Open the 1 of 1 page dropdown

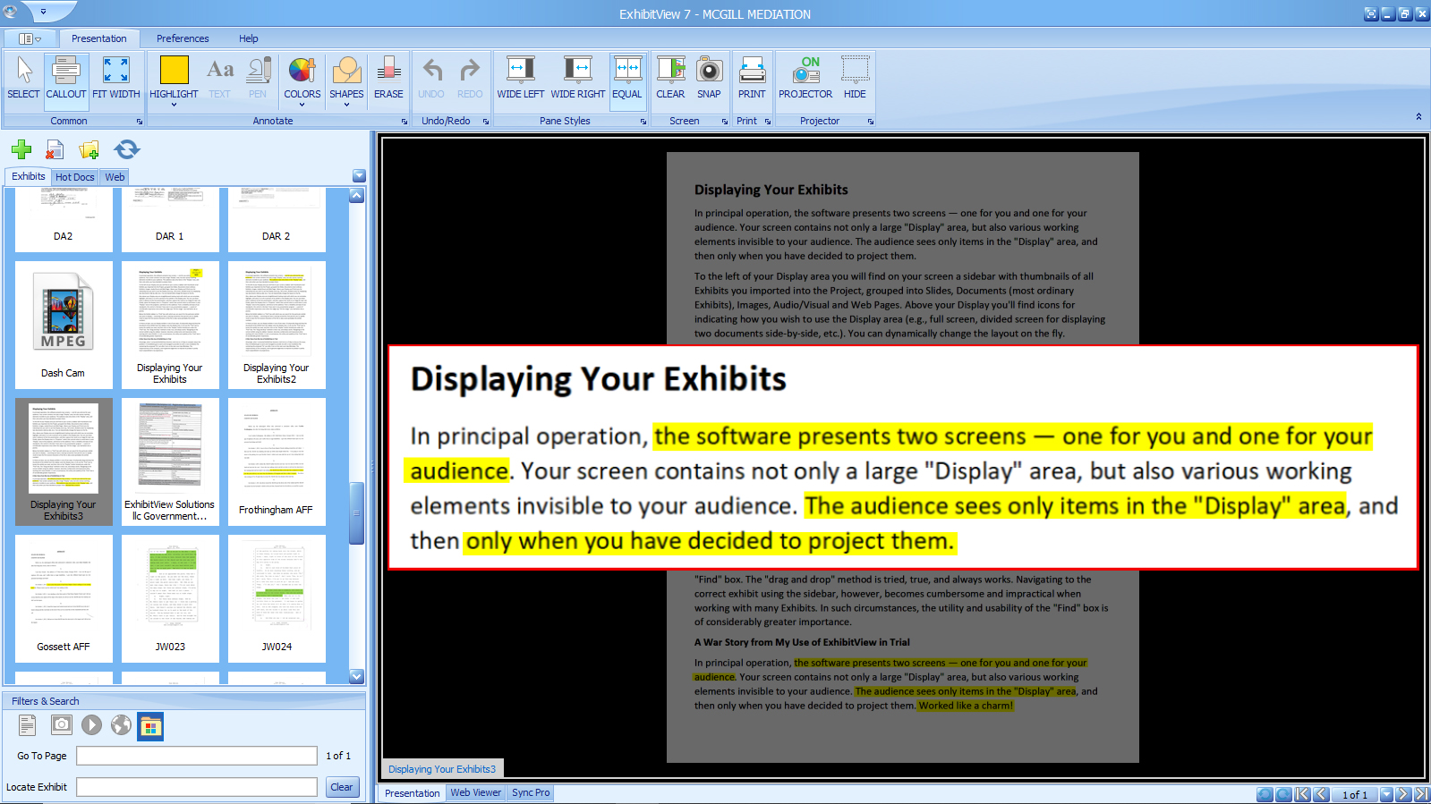click(x=1387, y=794)
